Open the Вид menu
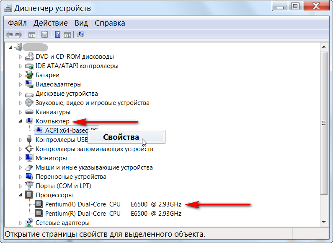Screen dimensions: 333x243 pos(81,23)
